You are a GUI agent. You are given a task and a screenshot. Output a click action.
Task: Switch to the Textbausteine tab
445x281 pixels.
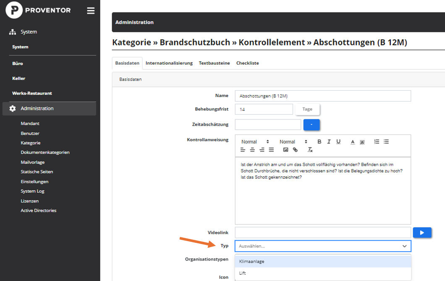214,63
